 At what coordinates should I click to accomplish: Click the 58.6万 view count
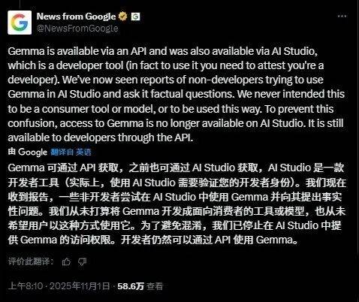click(131, 286)
